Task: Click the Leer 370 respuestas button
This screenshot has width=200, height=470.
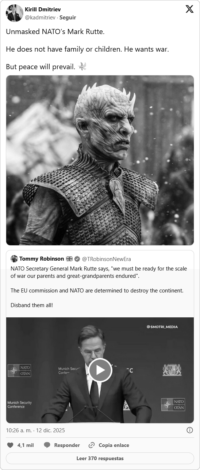Action: click(x=100, y=458)
